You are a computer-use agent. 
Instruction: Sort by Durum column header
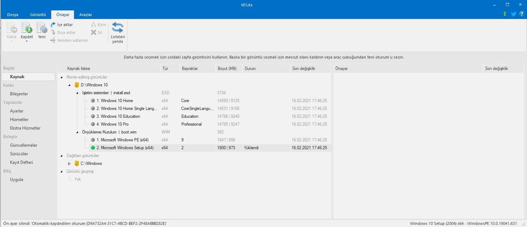point(266,69)
